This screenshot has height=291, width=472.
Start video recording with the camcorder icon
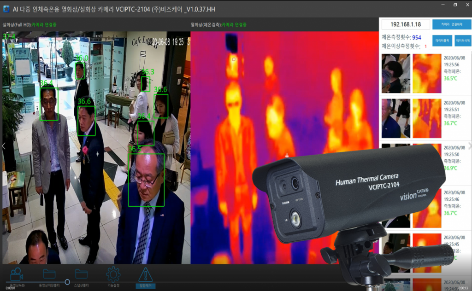pyautogui.click(x=17, y=274)
